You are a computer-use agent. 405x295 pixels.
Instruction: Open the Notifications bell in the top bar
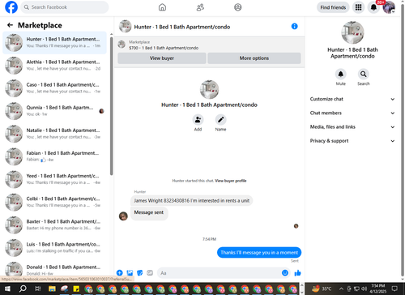coord(373,7)
